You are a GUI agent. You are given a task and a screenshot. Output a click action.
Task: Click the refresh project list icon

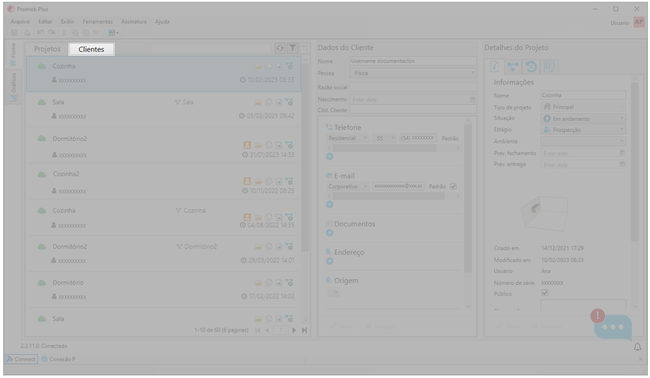pyautogui.click(x=280, y=49)
